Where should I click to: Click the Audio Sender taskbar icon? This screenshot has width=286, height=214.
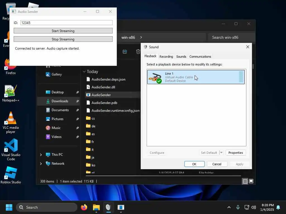coord(121,207)
